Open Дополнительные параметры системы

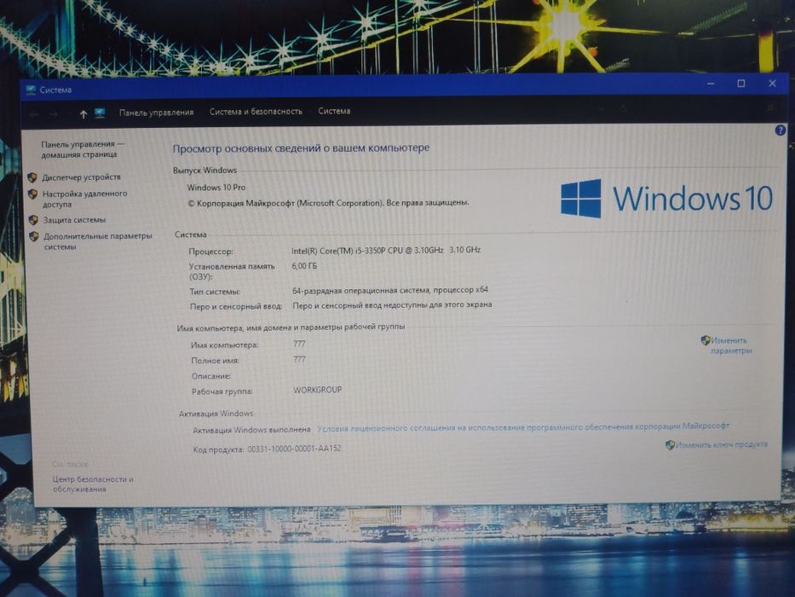[97, 241]
